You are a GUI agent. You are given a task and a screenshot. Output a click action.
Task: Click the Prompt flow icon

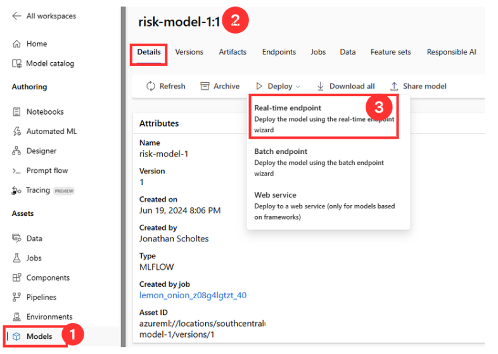click(x=17, y=171)
